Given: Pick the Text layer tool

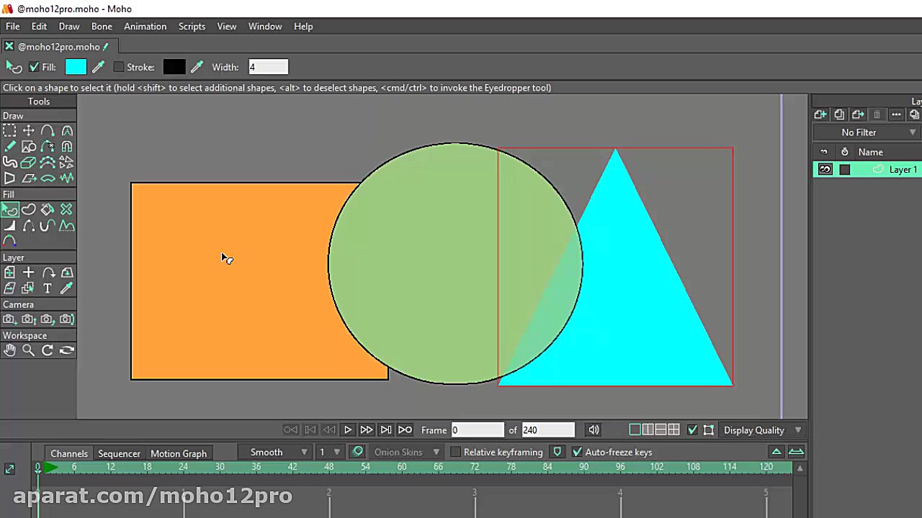Looking at the screenshot, I should click(x=48, y=288).
